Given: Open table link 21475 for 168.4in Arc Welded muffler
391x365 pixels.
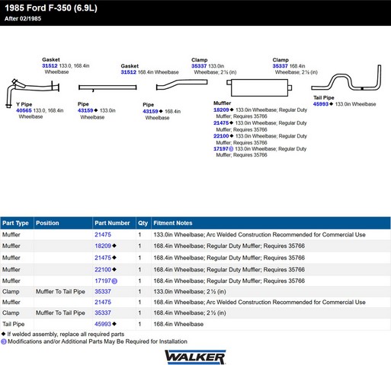Looking at the screenshot, I should point(103,302).
